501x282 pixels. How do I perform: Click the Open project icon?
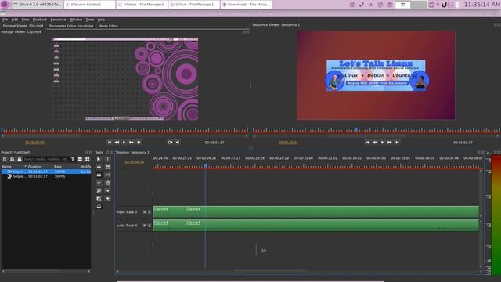click(x=13, y=159)
